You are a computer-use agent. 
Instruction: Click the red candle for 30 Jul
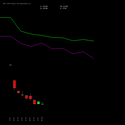tap(34, 102)
